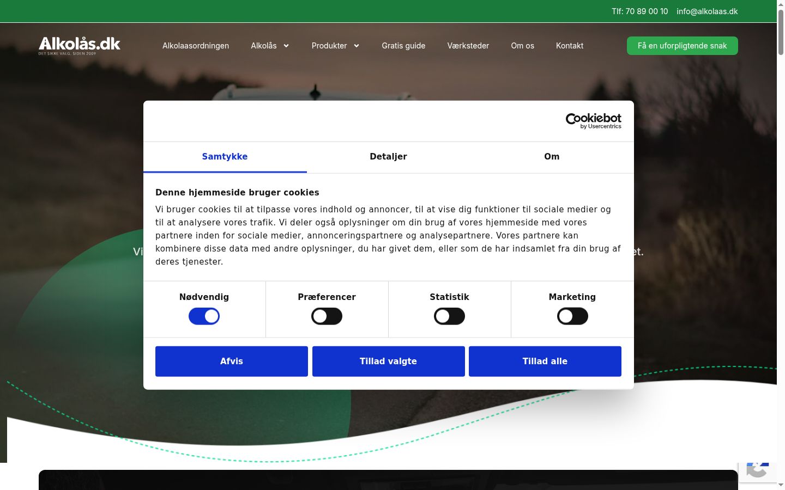Click the scrollbar up arrow
Image resolution: width=785 pixels, height=490 pixels.
pos(781,4)
